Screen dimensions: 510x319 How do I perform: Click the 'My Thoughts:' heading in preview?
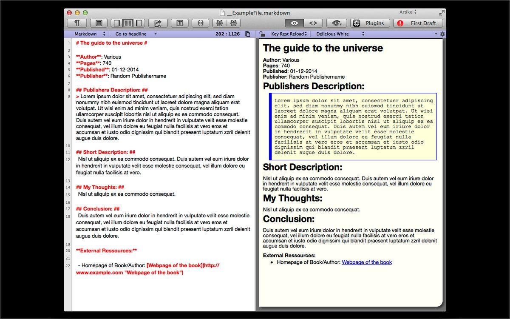click(293, 198)
